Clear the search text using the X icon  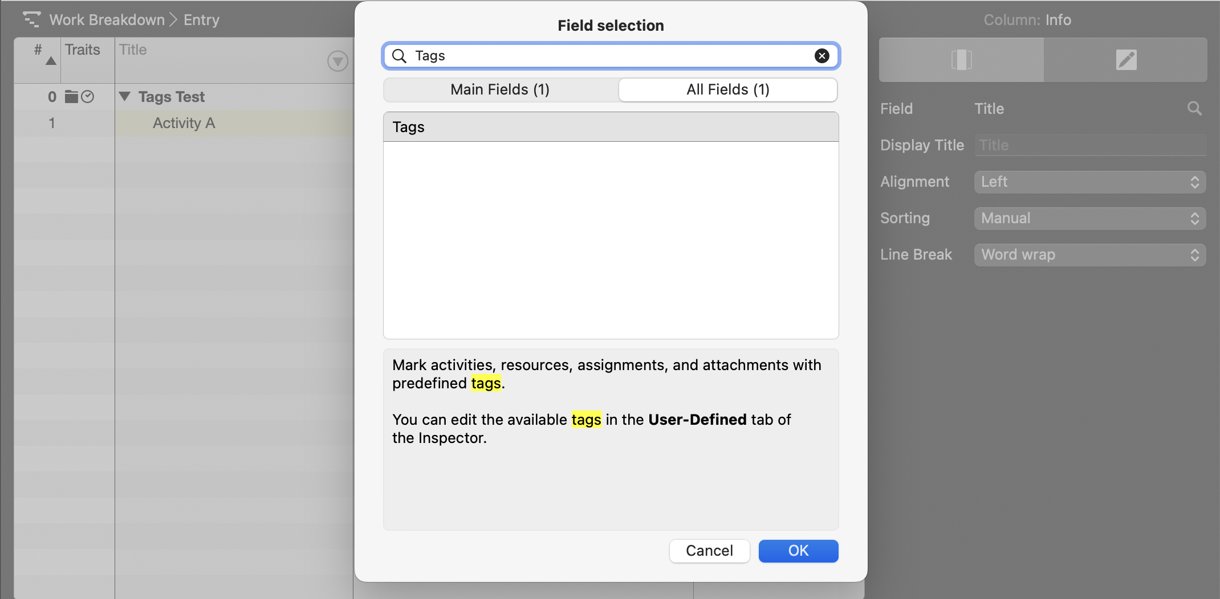[x=821, y=56]
